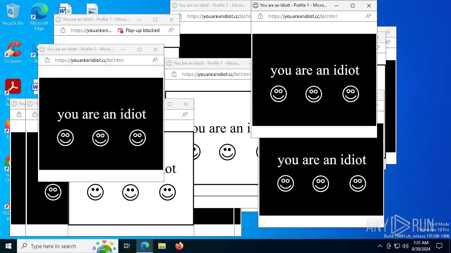The height and width of the screenshot is (253, 451).
Task: Minimize the top-right front idiot window
Action: 336,5
